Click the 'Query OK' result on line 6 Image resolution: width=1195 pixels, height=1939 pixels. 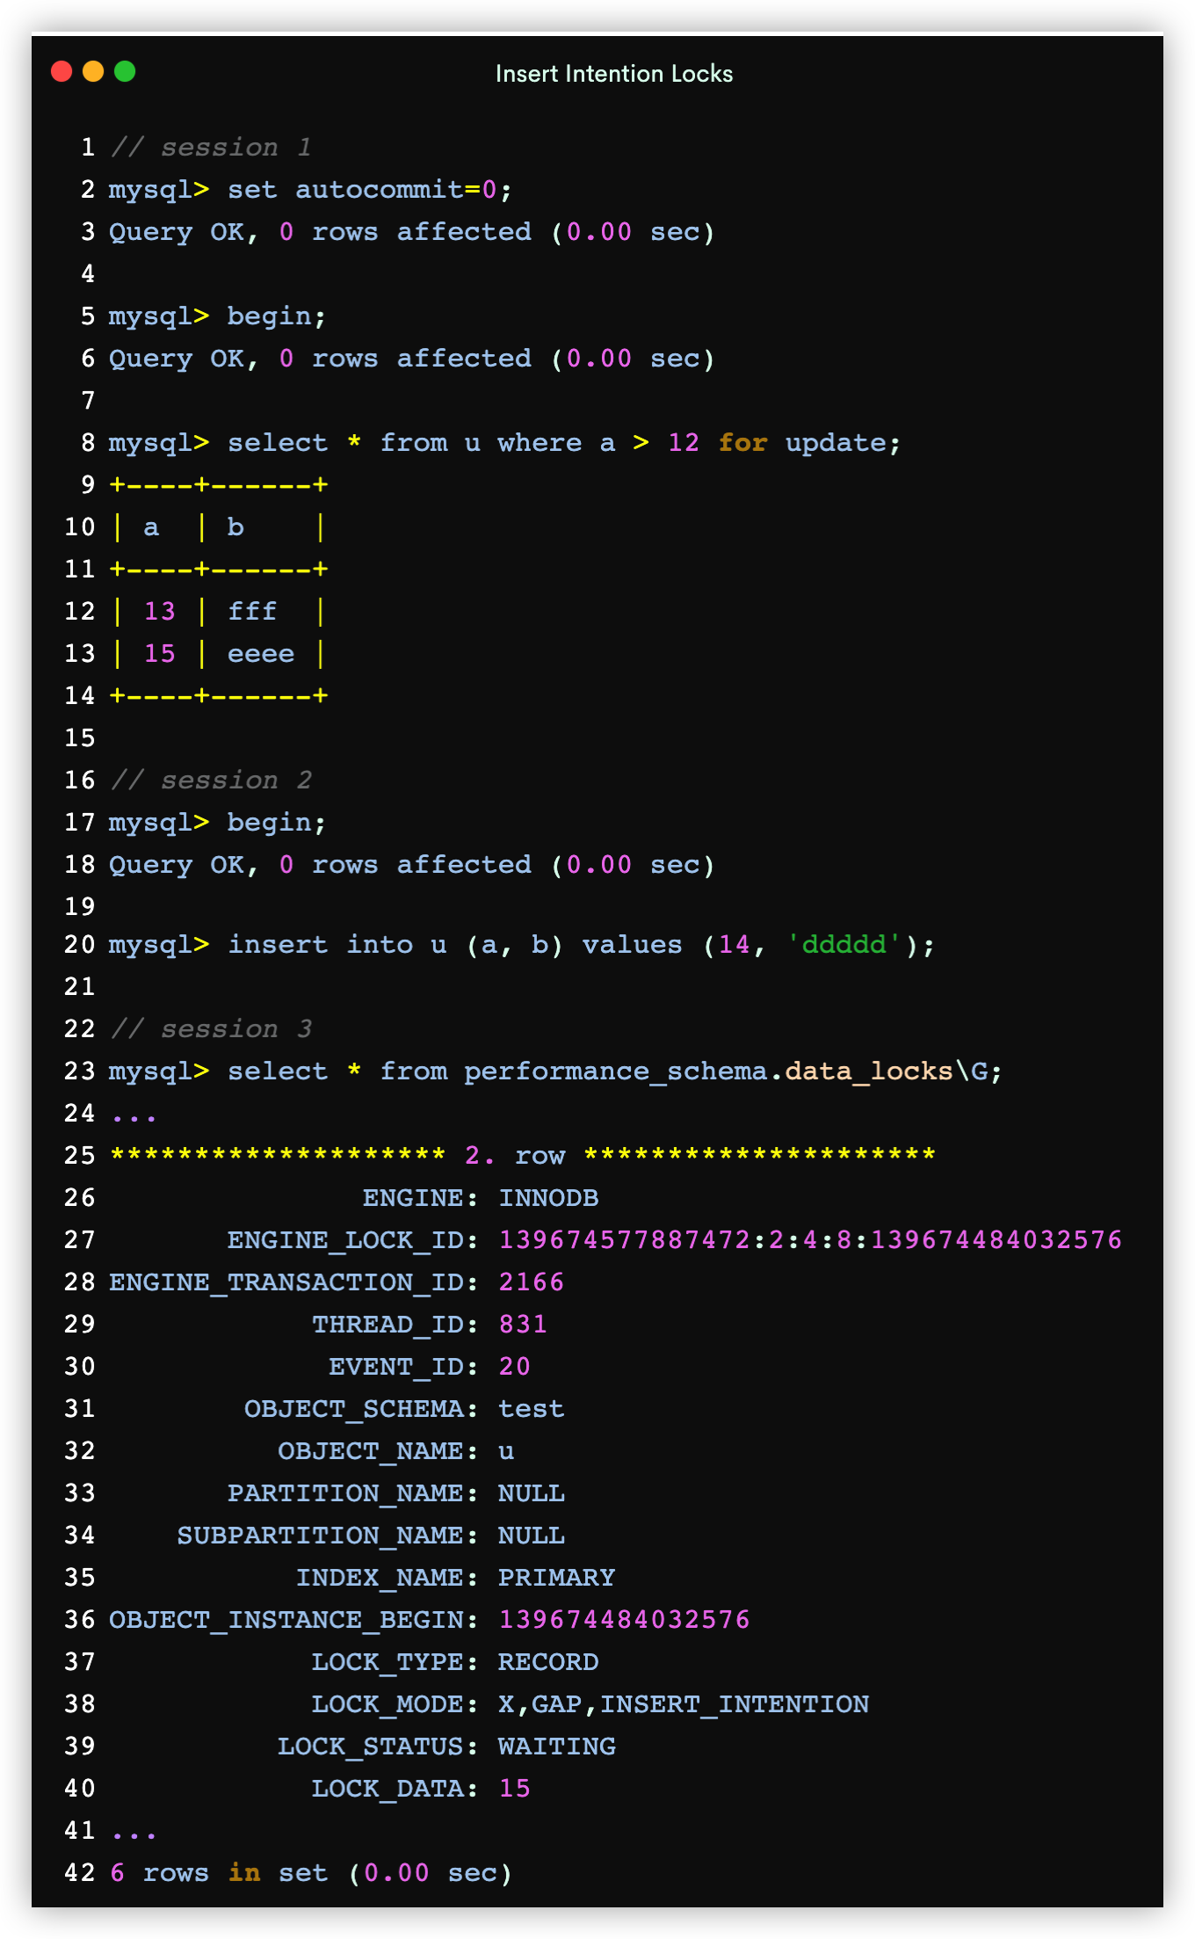tap(412, 358)
